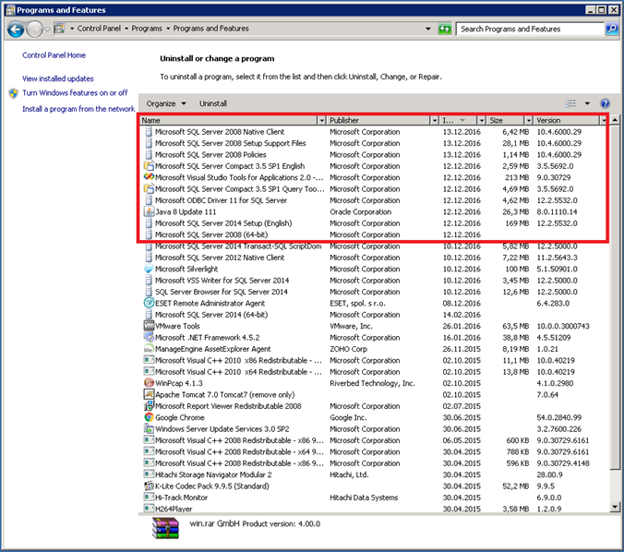
Task: Open the Version column filter dropdown
Action: (x=604, y=120)
